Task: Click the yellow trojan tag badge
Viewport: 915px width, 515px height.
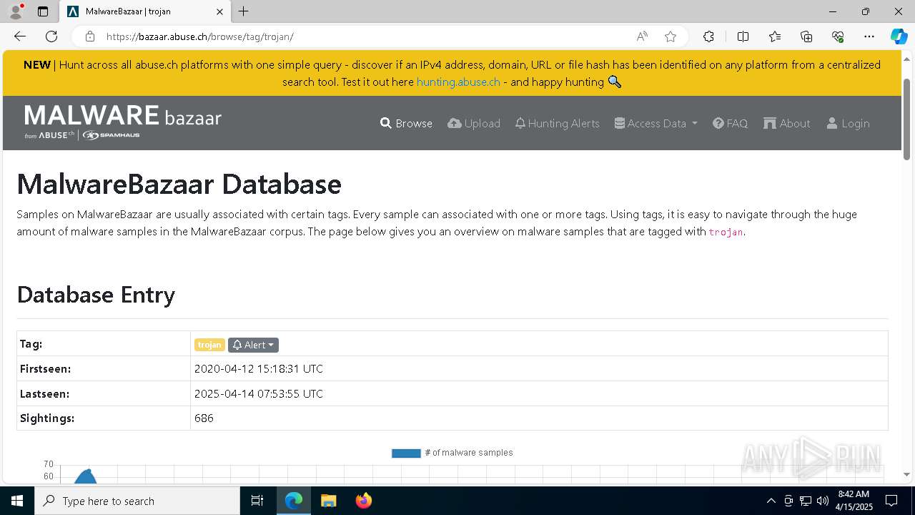Action: (209, 345)
